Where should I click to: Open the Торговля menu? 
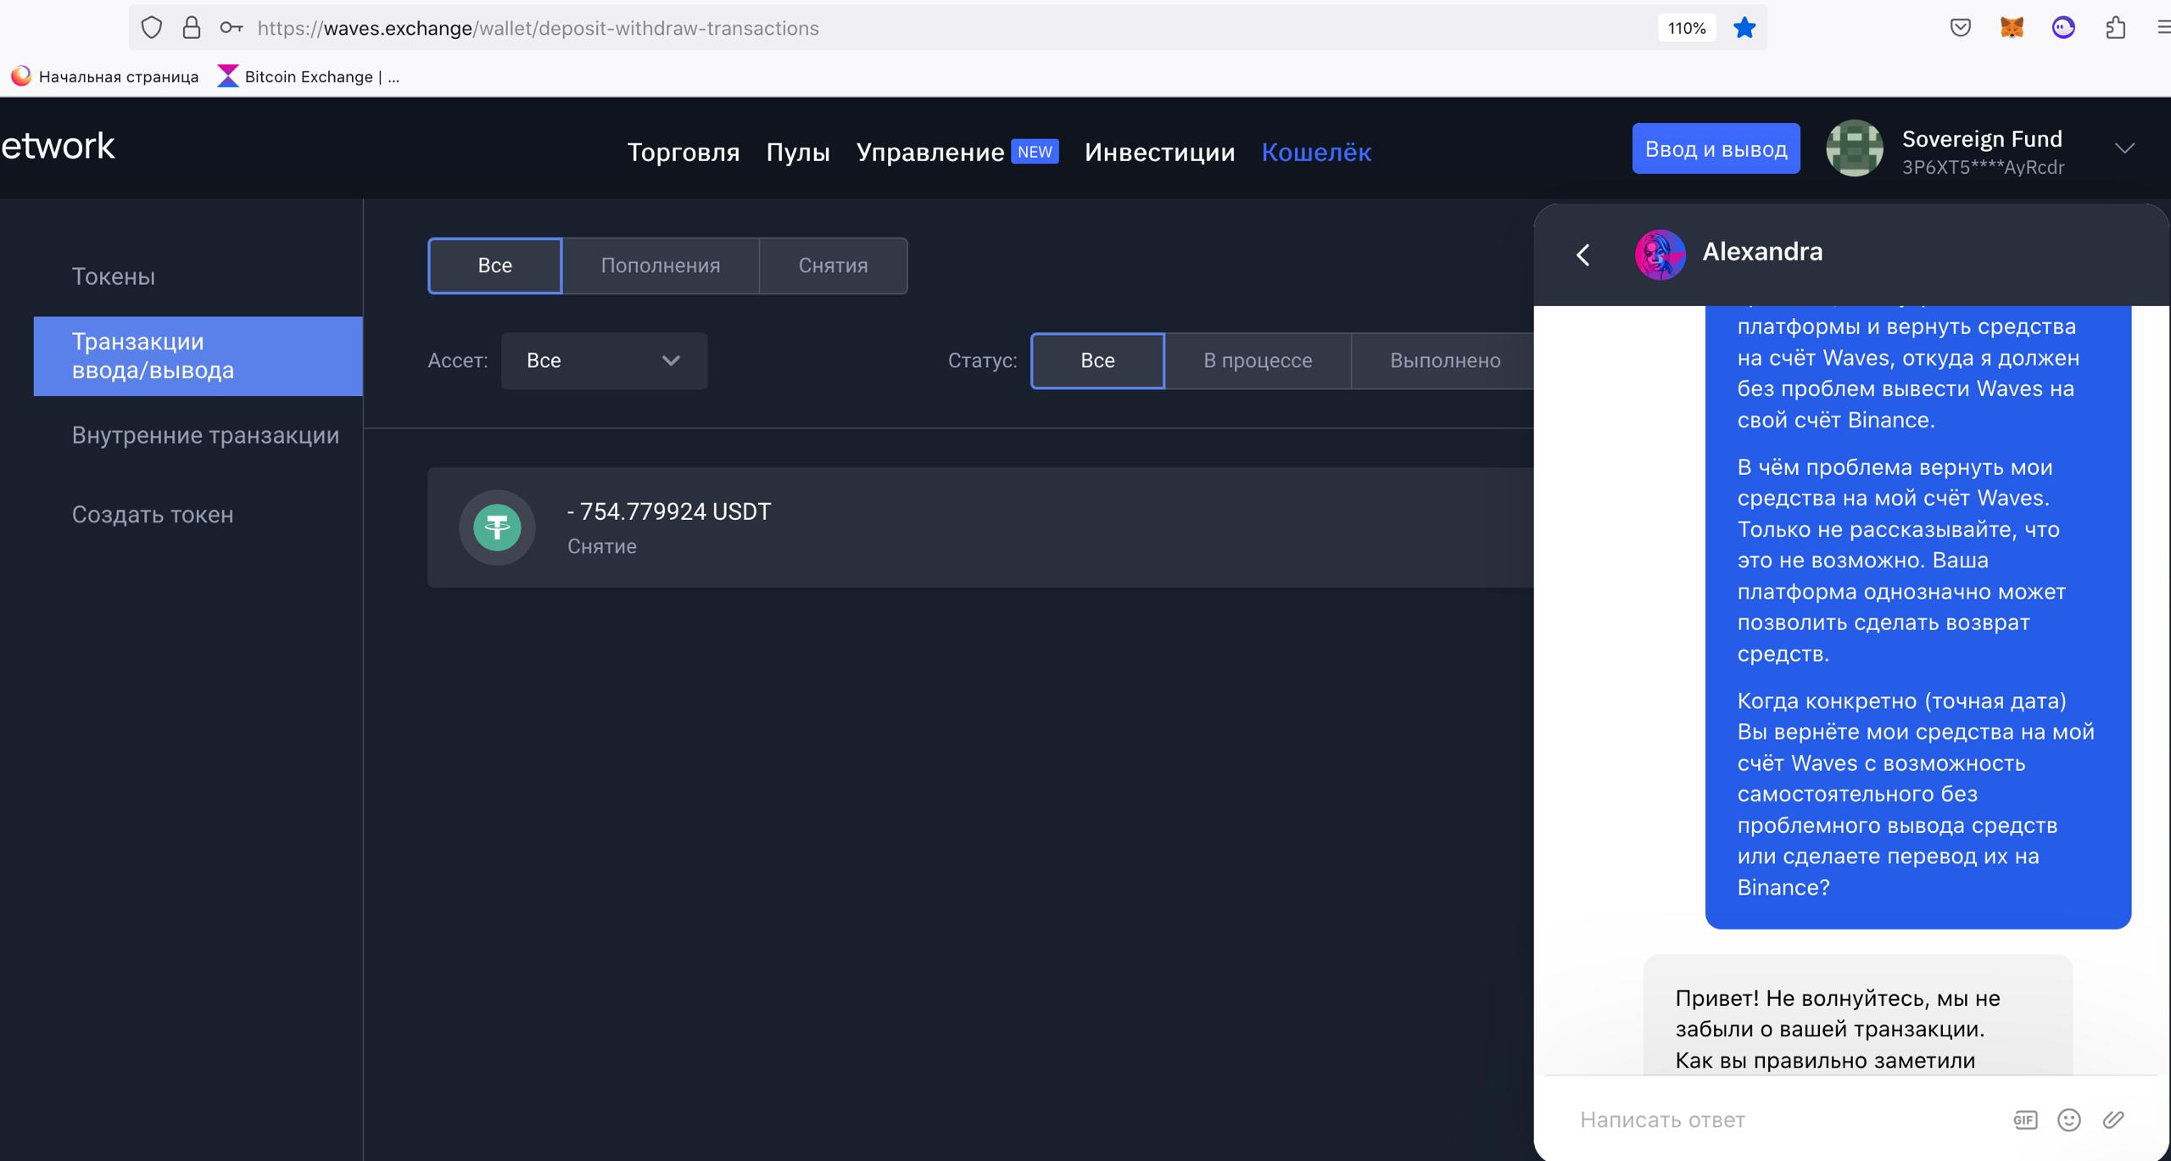683,152
